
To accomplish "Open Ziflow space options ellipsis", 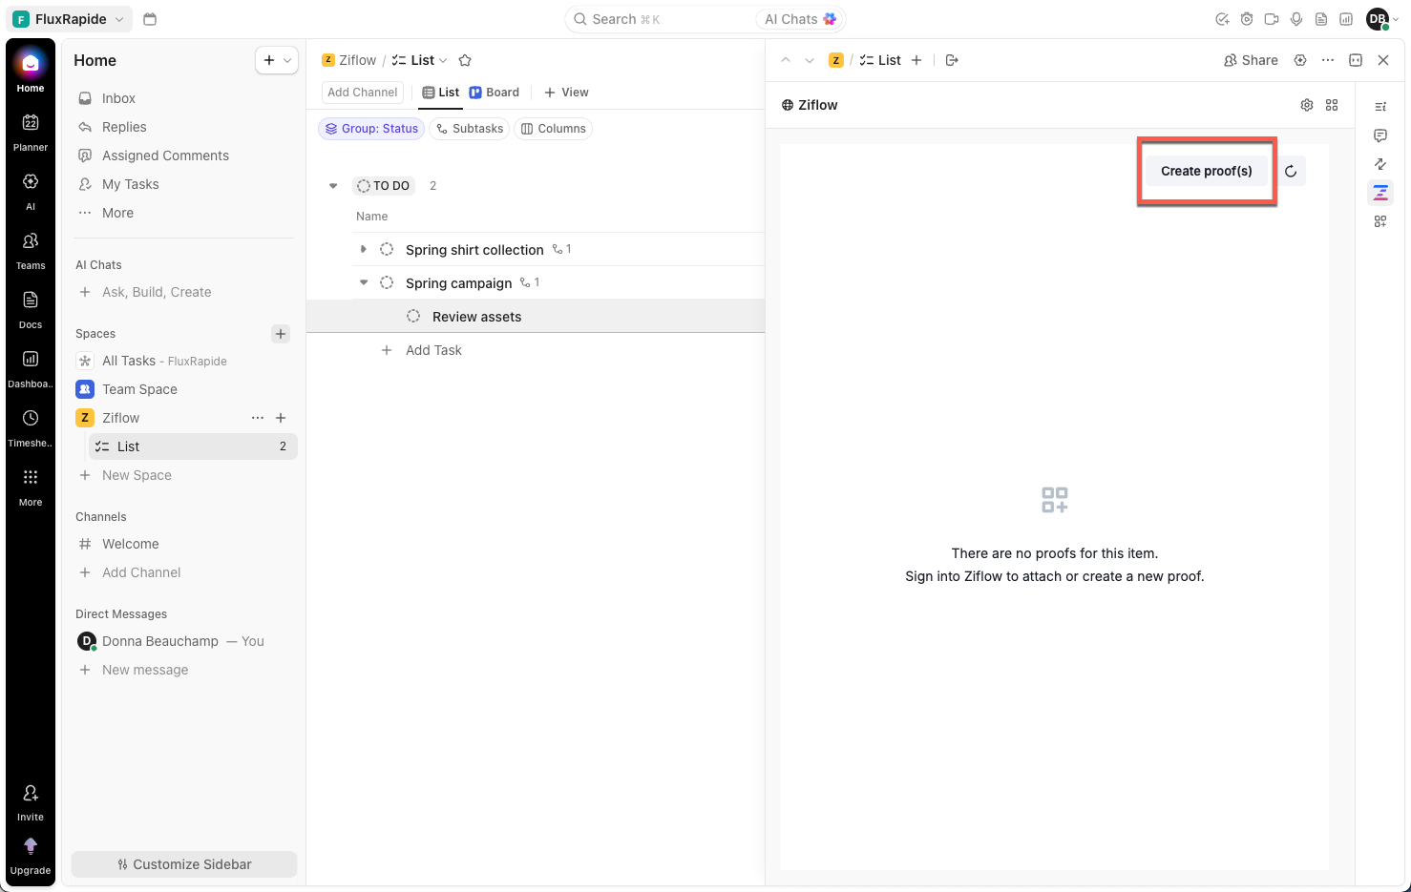I will click(258, 418).
